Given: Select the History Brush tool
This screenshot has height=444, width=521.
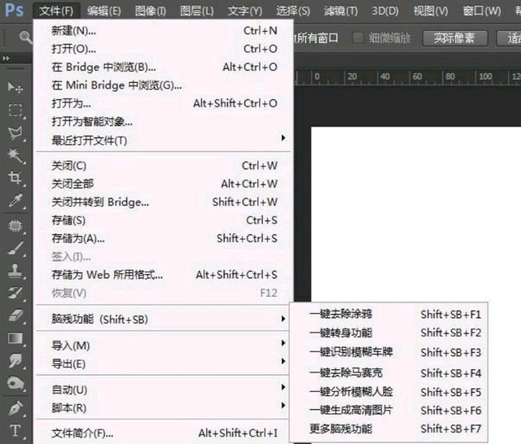Looking at the screenshot, I should tap(15, 293).
